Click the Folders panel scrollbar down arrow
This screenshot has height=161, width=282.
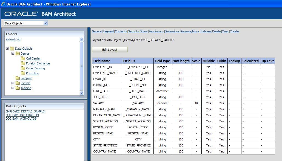[x=81, y=94]
